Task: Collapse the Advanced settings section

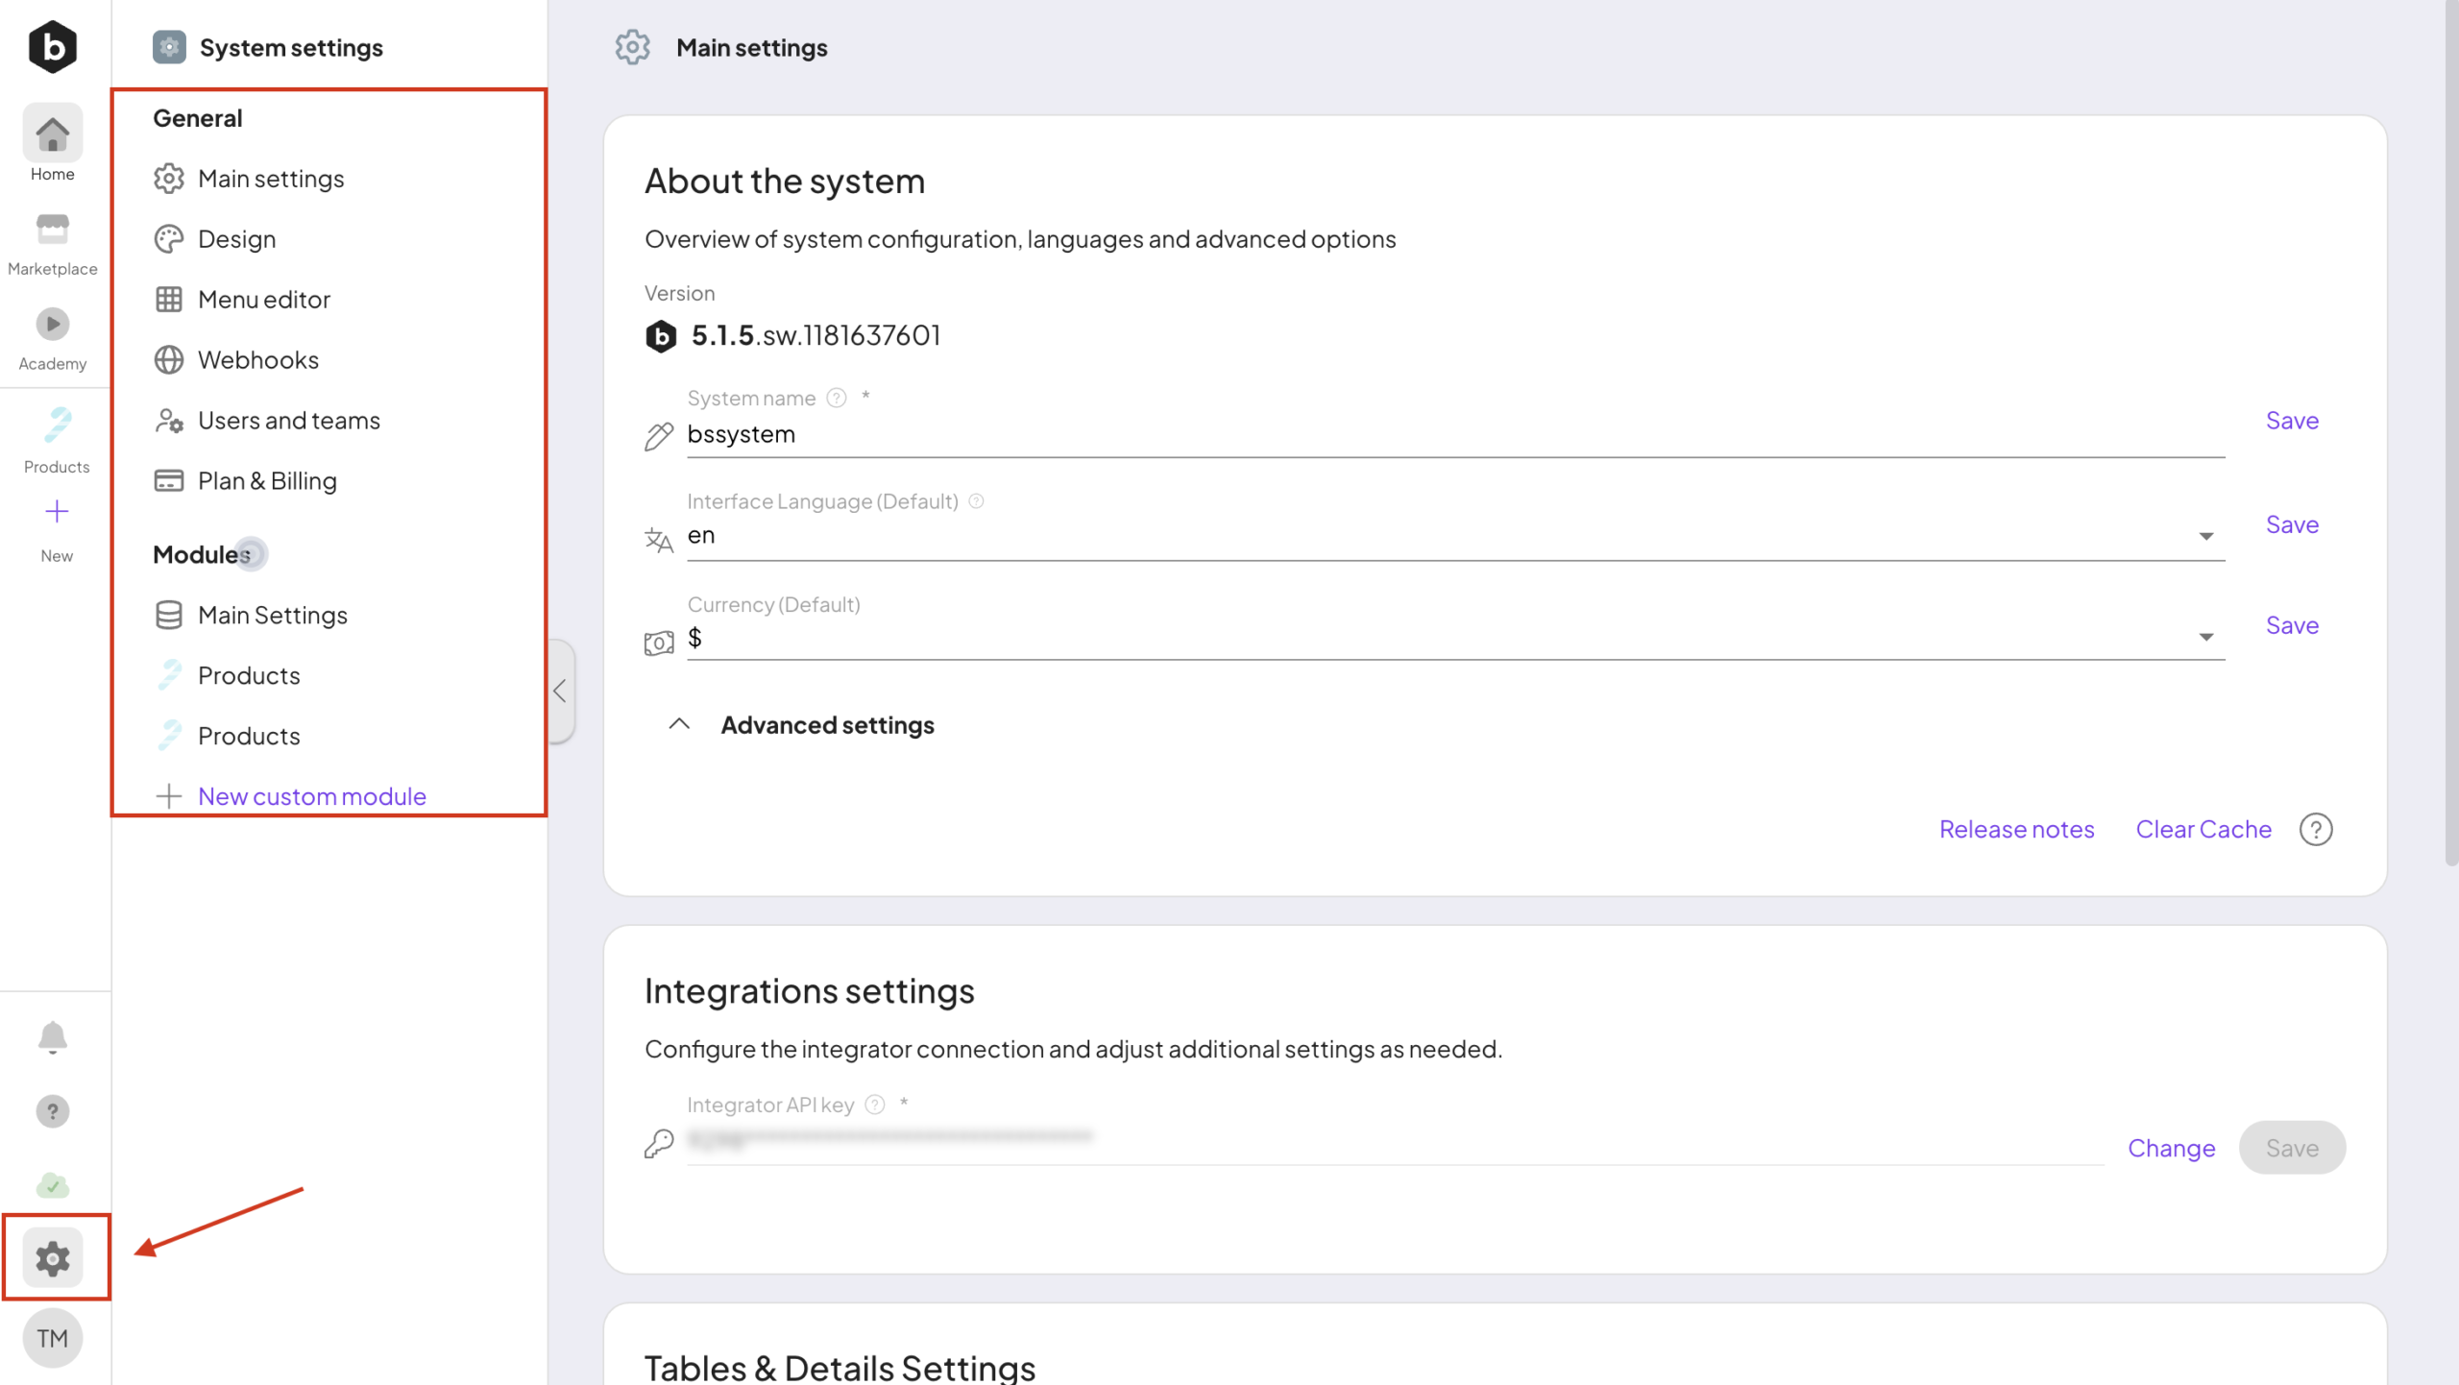Action: (x=679, y=724)
